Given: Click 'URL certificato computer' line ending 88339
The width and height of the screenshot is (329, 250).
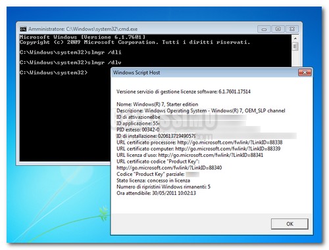Looking at the screenshot, I should point(198,149).
